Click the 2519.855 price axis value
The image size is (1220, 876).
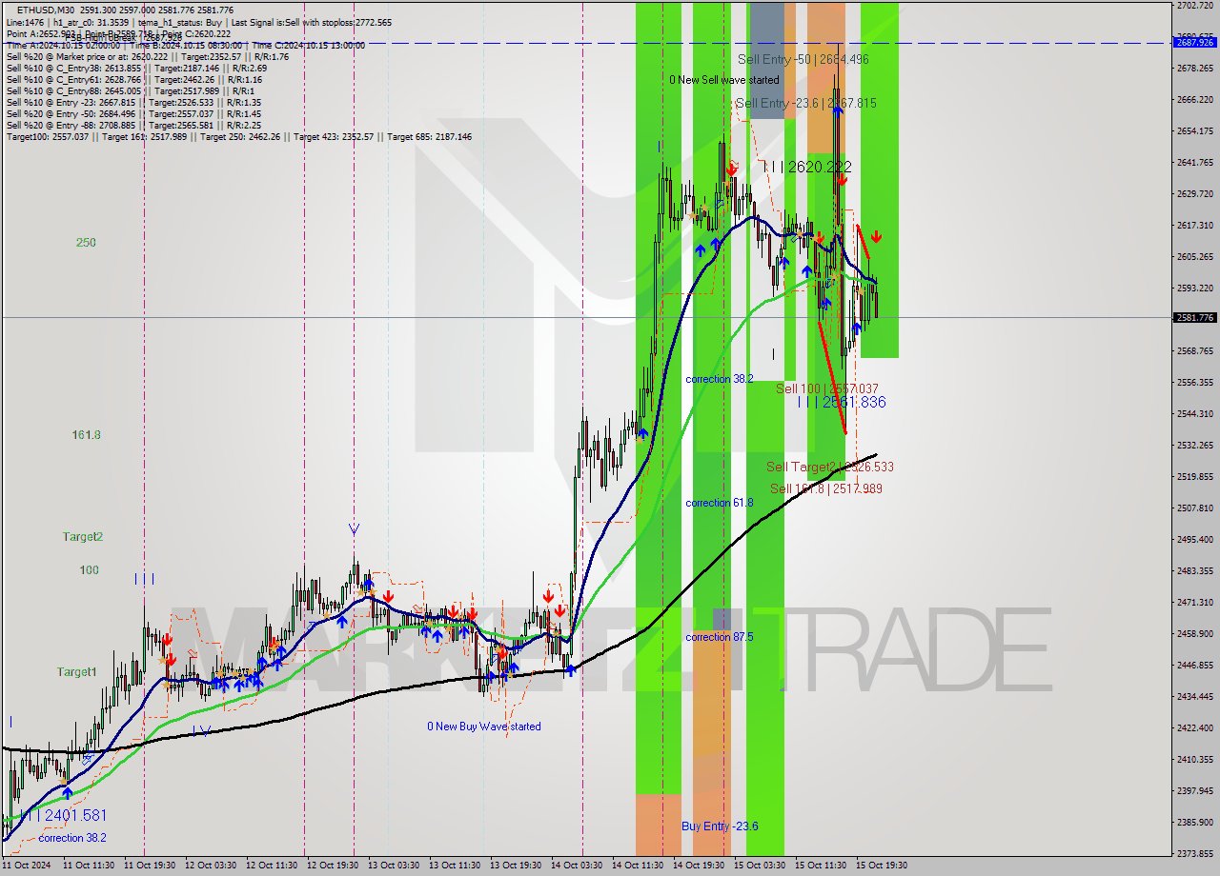[1194, 476]
